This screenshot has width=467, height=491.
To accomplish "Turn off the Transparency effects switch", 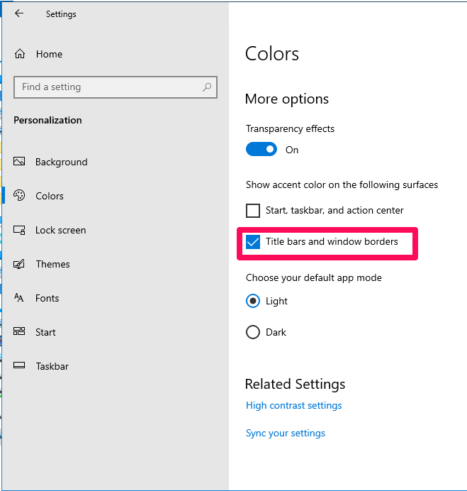I will click(x=261, y=150).
